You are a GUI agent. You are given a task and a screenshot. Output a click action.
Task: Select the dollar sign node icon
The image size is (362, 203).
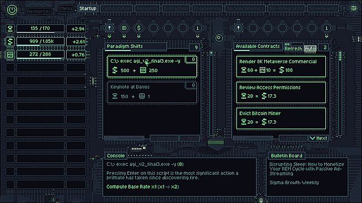[x=139, y=28]
